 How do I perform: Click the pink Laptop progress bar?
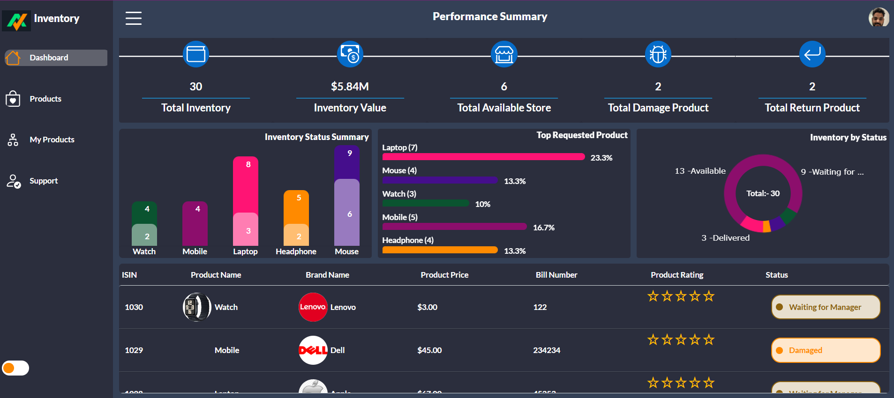[483, 157]
